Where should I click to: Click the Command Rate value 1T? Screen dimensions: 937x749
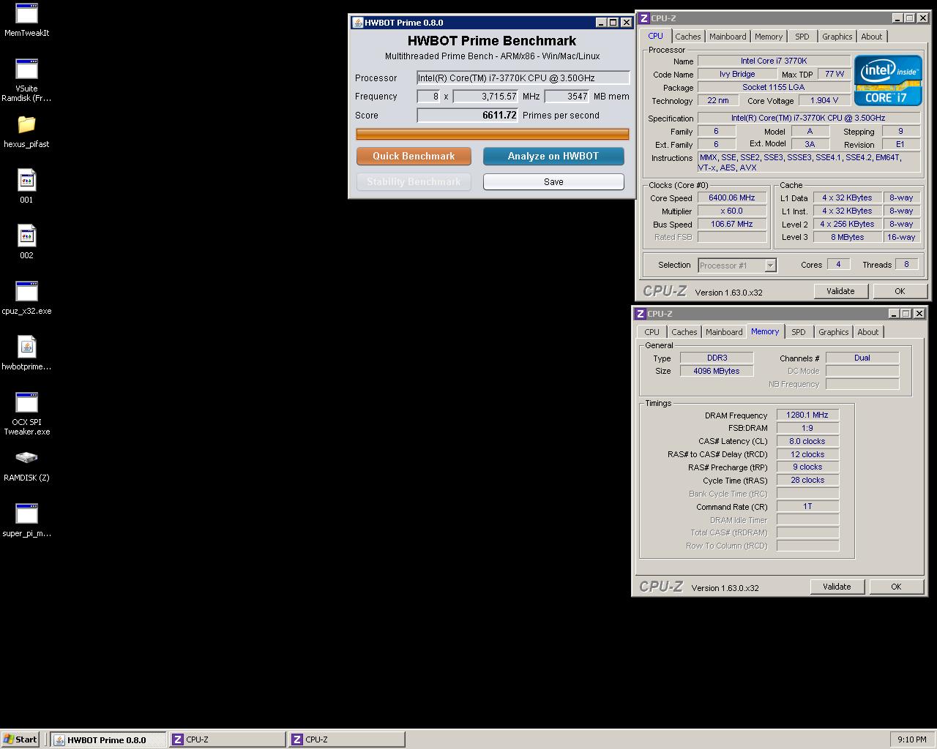tap(807, 506)
